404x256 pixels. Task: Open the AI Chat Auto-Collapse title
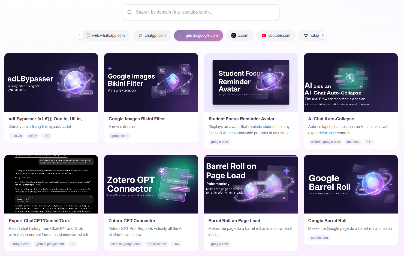(331, 119)
